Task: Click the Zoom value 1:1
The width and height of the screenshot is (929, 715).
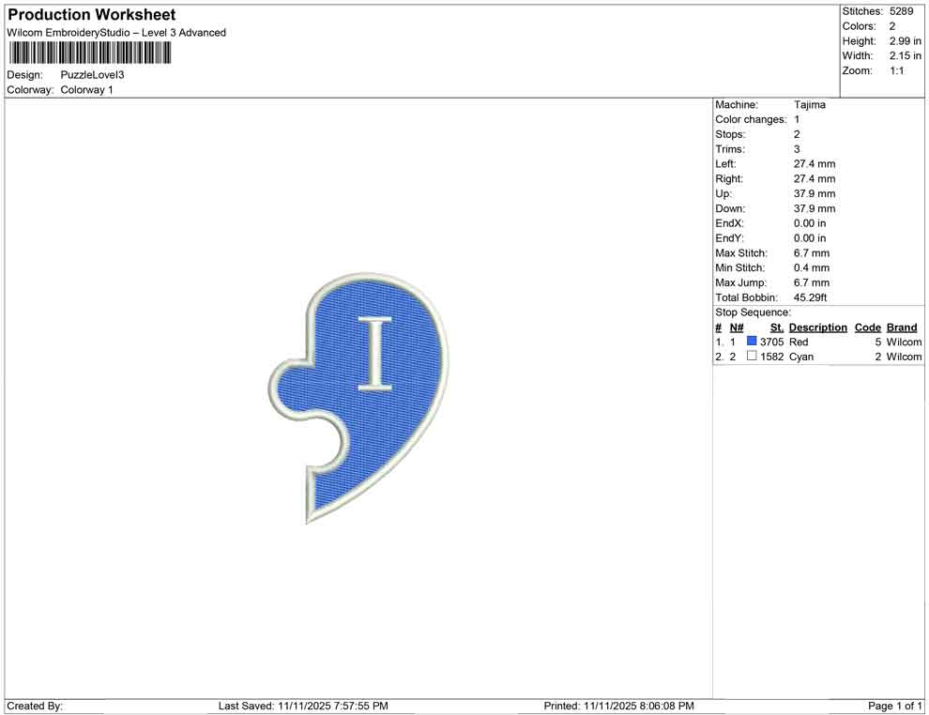Action: [x=897, y=70]
